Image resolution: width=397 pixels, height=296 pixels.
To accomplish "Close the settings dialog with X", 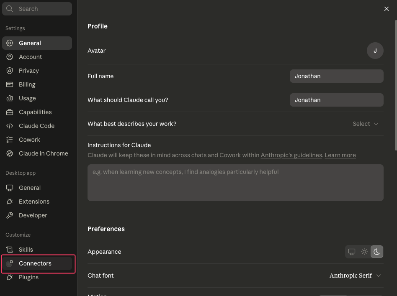I will (x=387, y=9).
